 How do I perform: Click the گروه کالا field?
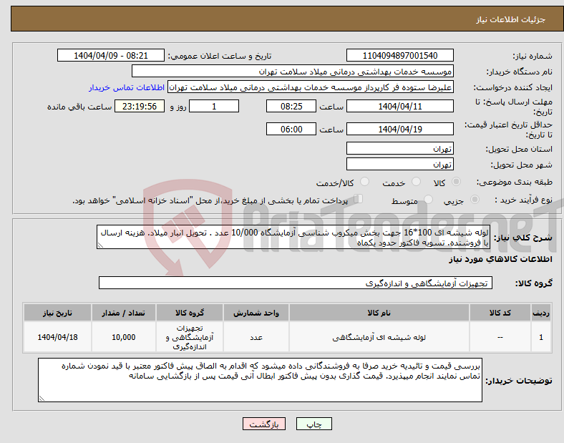296,283
